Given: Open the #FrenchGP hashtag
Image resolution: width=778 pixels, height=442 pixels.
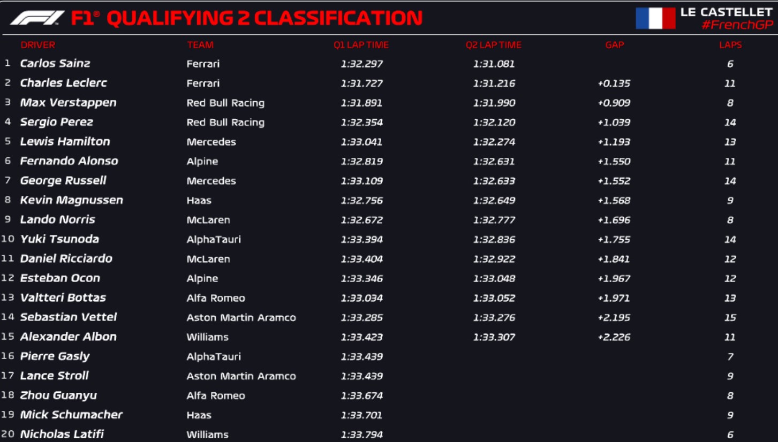Looking at the screenshot, I should [737, 25].
